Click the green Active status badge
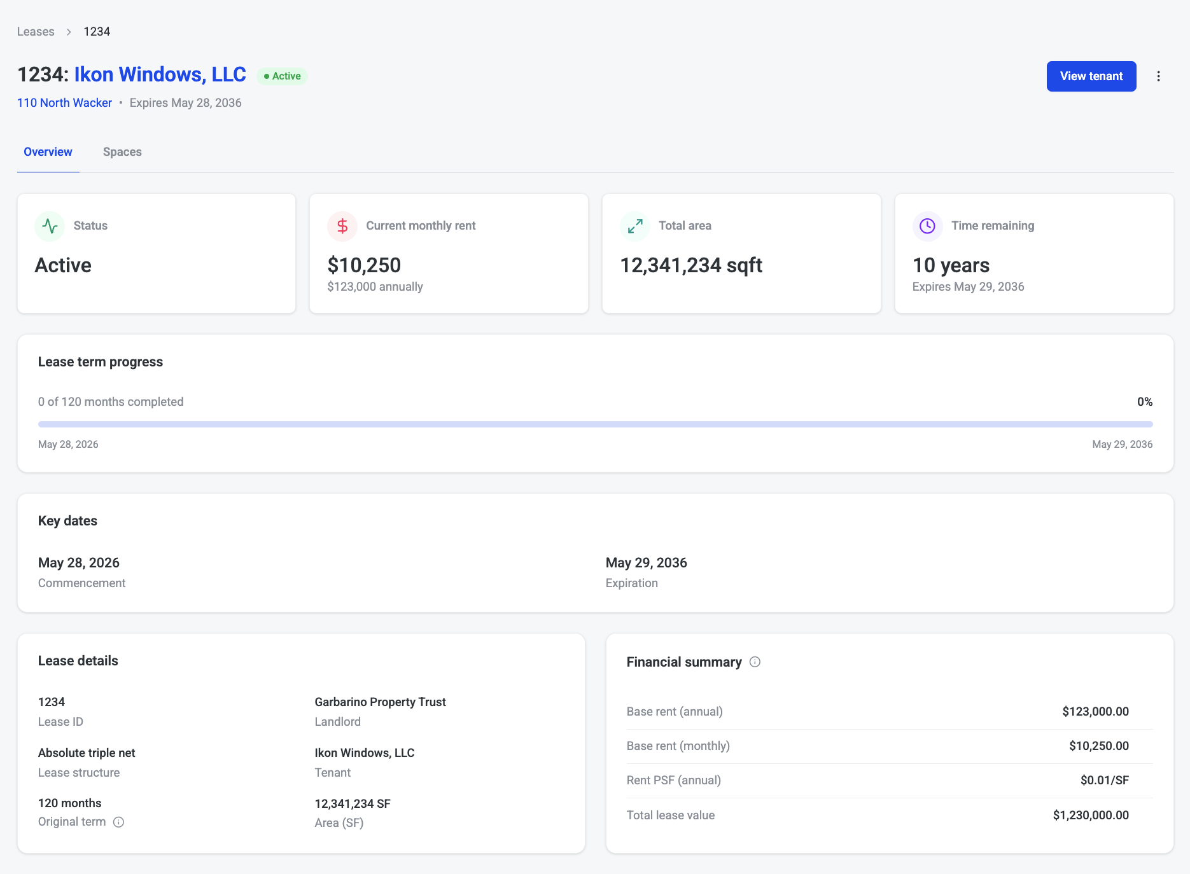The width and height of the screenshot is (1190, 874). tap(282, 76)
